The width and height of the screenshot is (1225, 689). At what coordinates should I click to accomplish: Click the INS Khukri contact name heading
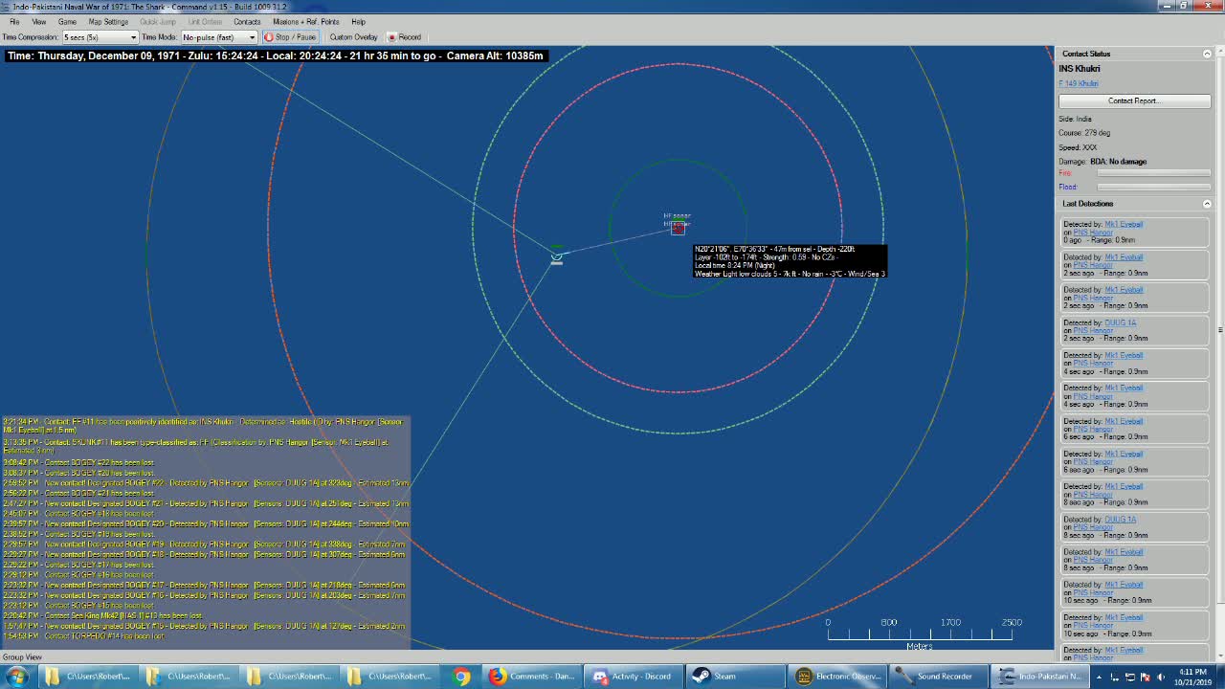pos(1080,69)
